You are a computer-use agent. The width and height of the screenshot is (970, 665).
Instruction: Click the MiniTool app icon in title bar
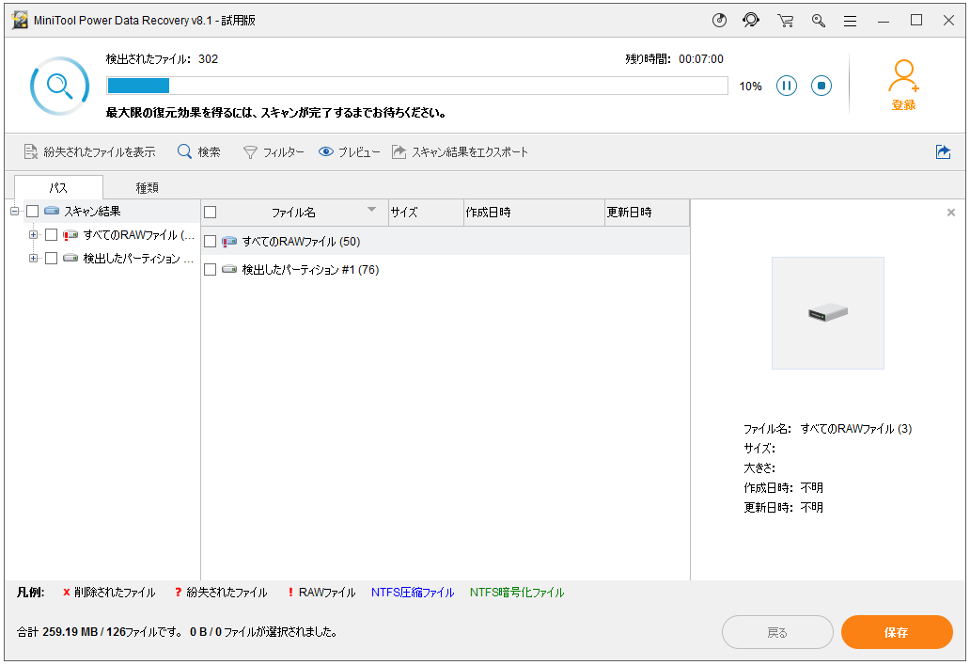tap(20, 21)
